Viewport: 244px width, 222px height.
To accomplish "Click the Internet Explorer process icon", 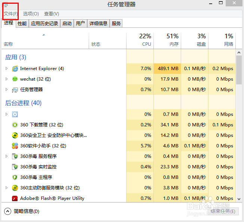I will coord(15,69).
